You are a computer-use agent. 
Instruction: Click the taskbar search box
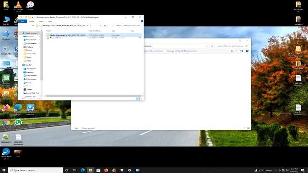36,170
